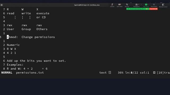Image resolution: width=170 pixels, height=95 pixels.
Task: Expand the Participants options arrow
Action: click(141, 4)
